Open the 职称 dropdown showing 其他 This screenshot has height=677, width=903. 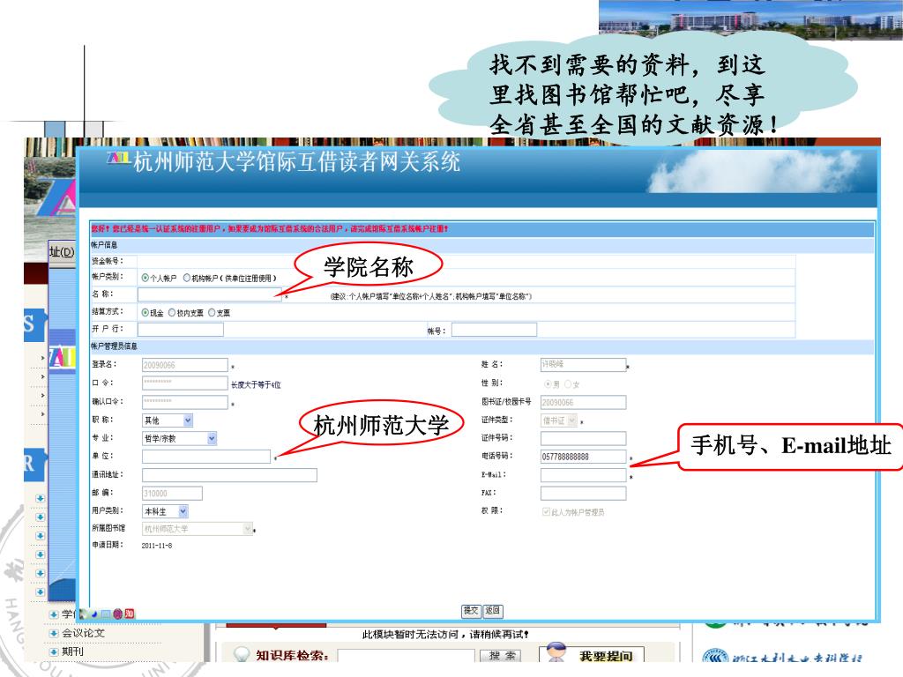point(168,420)
